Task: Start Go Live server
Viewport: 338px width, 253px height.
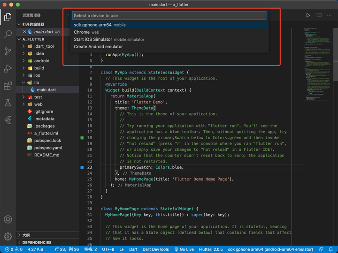Action: pyautogui.click(x=184, y=249)
